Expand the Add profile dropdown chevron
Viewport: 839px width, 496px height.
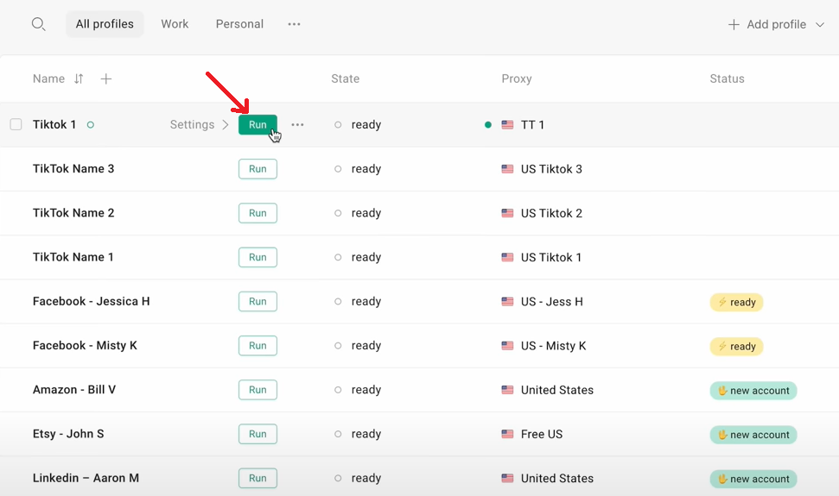click(x=820, y=24)
